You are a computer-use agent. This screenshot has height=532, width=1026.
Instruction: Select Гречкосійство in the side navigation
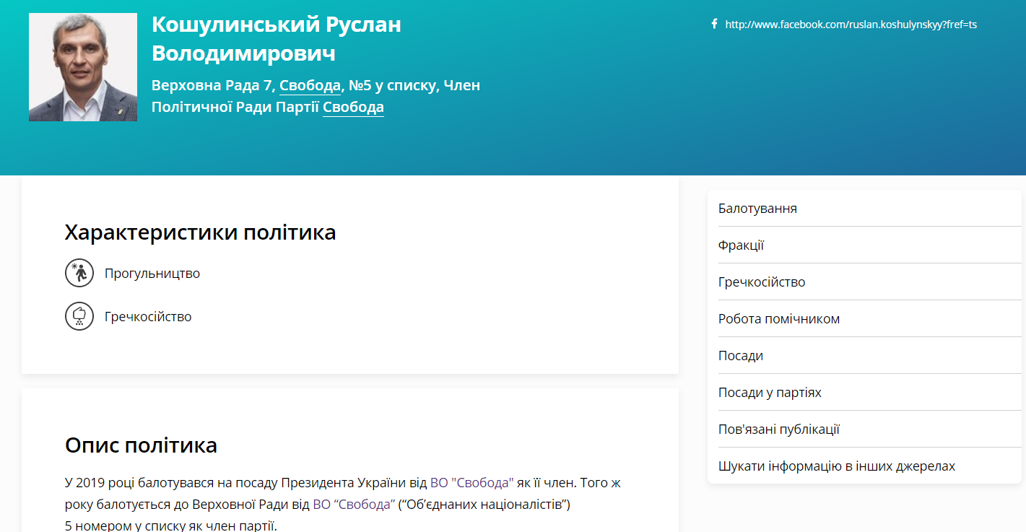(x=864, y=282)
